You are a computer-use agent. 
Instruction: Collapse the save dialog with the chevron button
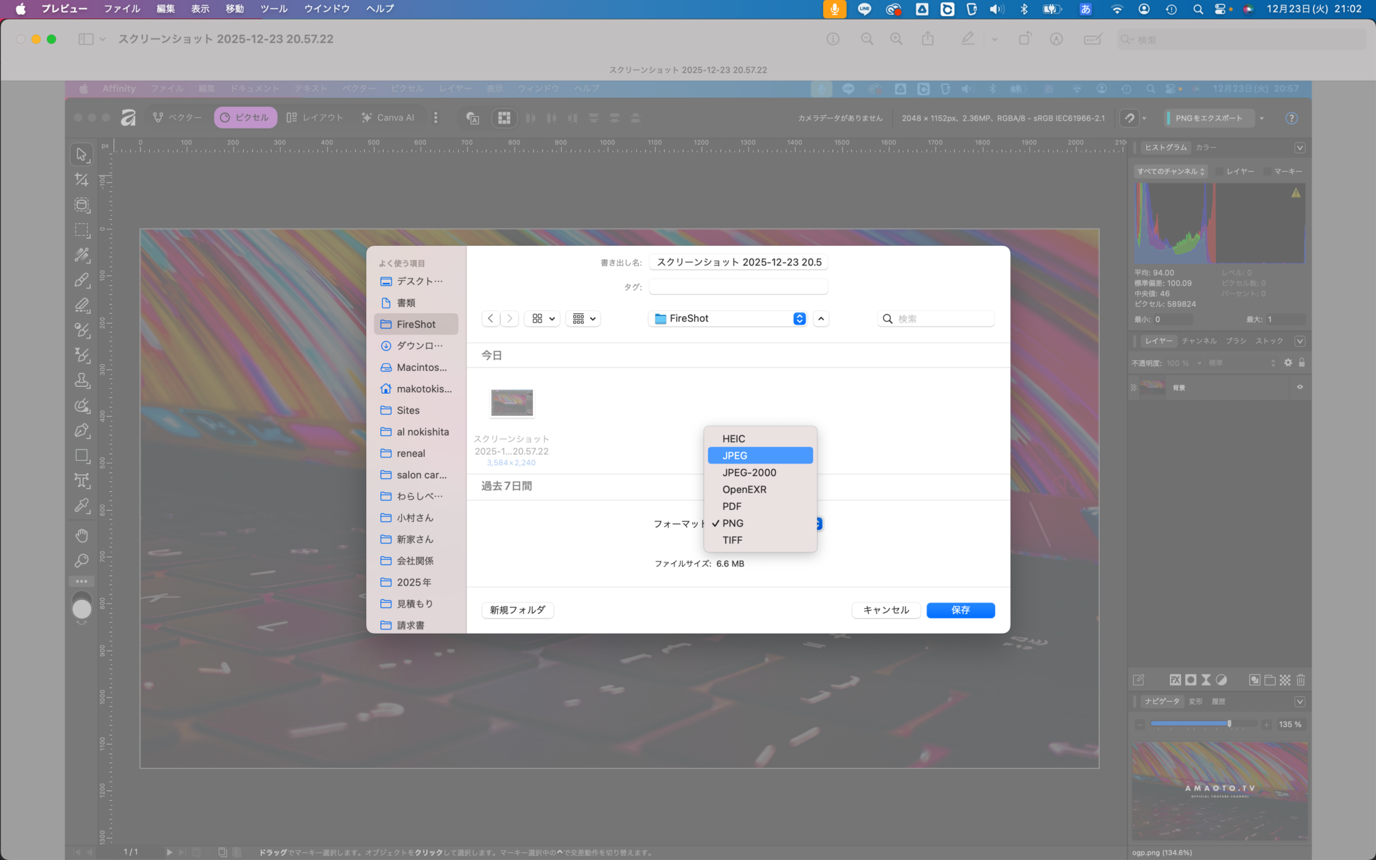tap(820, 318)
